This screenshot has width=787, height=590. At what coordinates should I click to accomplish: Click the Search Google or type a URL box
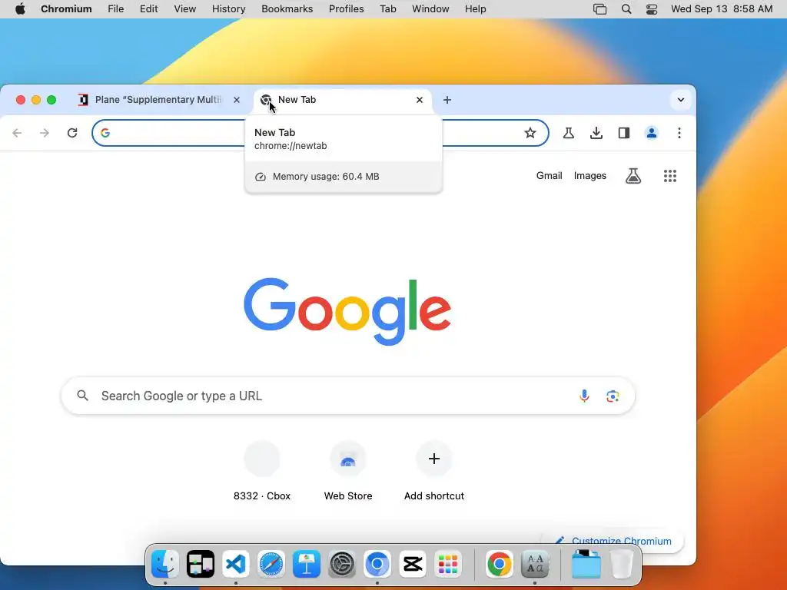point(348,396)
